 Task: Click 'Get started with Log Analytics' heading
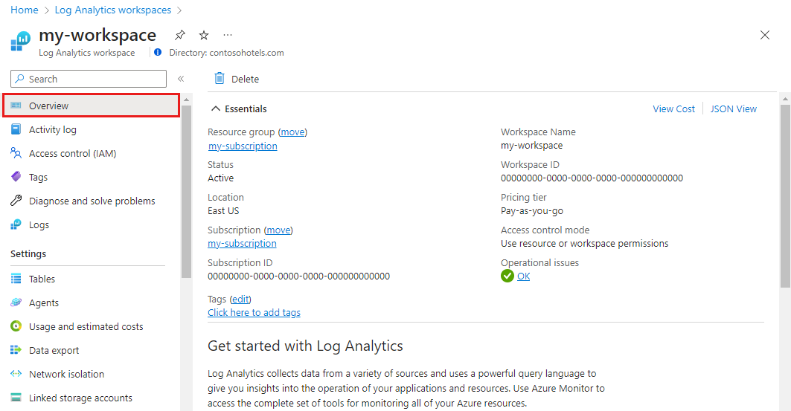305,346
